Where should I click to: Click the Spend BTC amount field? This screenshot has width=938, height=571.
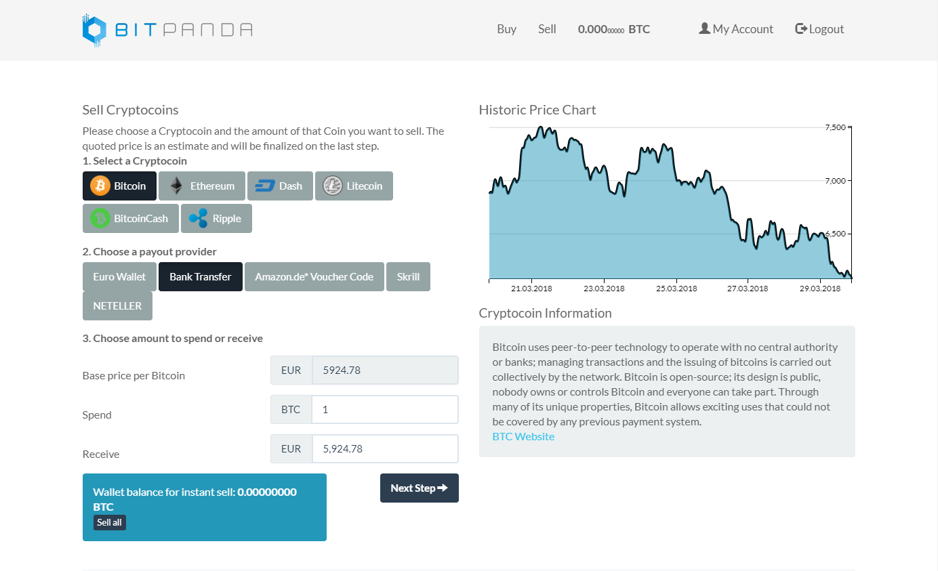coord(385,410)
